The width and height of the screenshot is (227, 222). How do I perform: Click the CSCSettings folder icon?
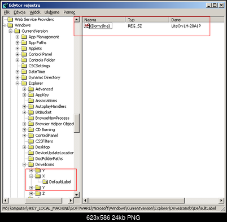point(24,66)
